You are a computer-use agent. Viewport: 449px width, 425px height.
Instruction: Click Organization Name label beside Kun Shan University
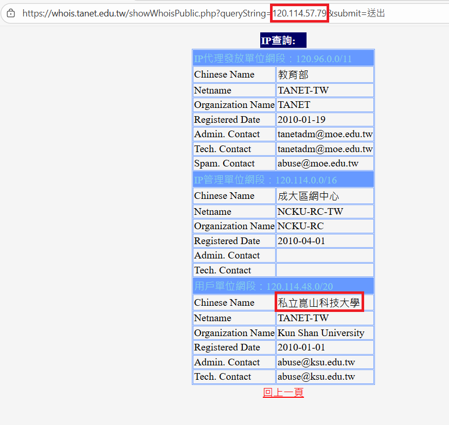click(234, 333)
